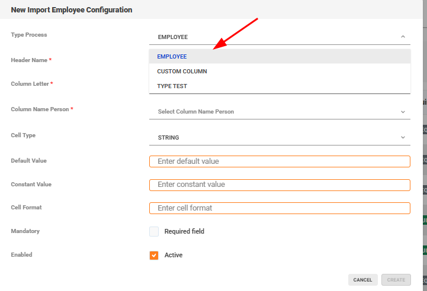
Task: Pick TYPE TEST from the dropdown list
Action: pos(172,86)
